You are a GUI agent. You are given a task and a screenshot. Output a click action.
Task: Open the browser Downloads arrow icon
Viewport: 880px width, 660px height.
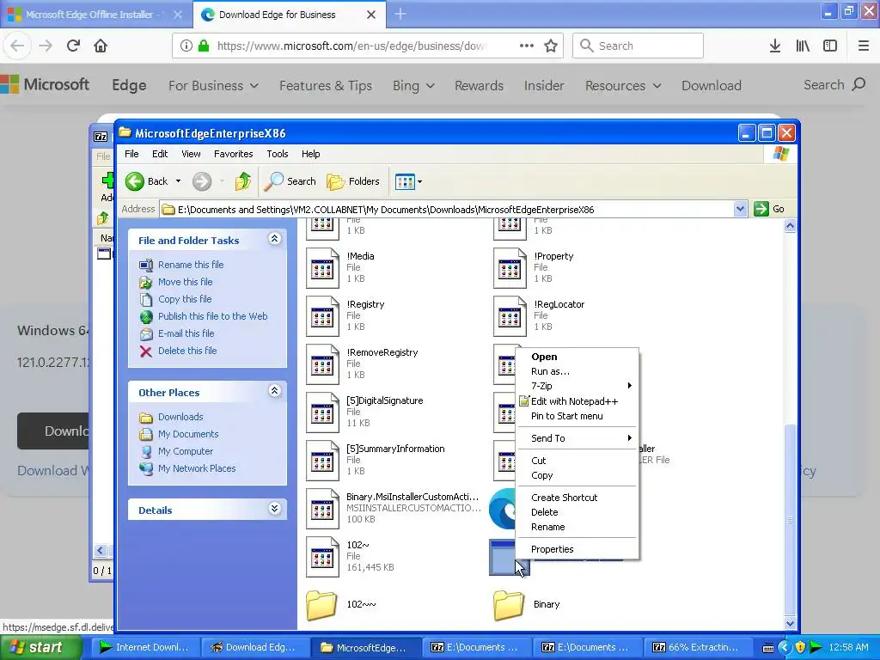775,46
